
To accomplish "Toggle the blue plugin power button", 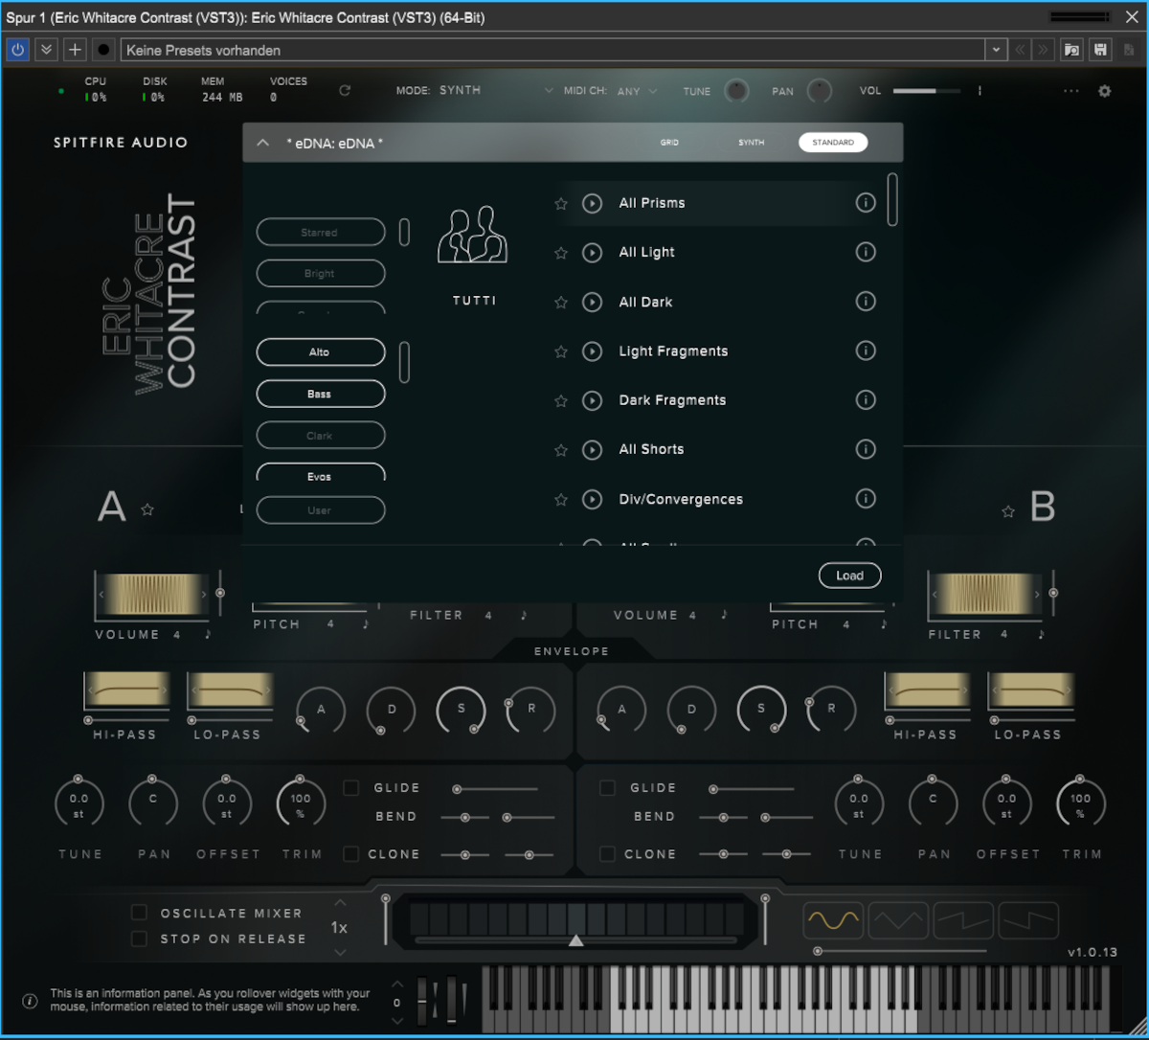I will click(x=17, y=50).
